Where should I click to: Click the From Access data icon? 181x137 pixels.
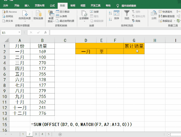coord(3,12)
